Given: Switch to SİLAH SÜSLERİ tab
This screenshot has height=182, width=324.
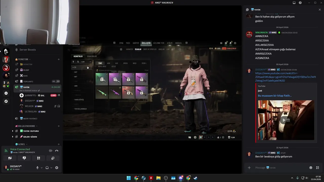Looking at the screenshot, I should point(92,56).
